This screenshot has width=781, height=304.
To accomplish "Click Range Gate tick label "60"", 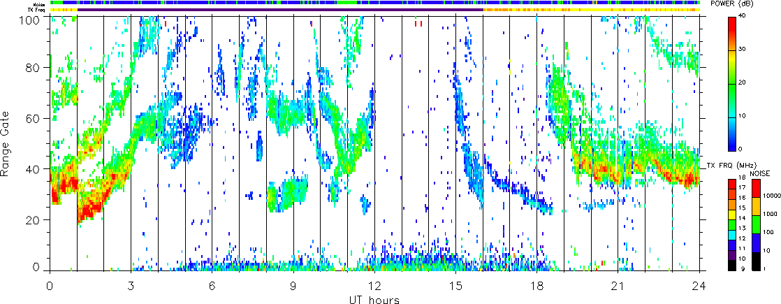I will tap(32, 117).
